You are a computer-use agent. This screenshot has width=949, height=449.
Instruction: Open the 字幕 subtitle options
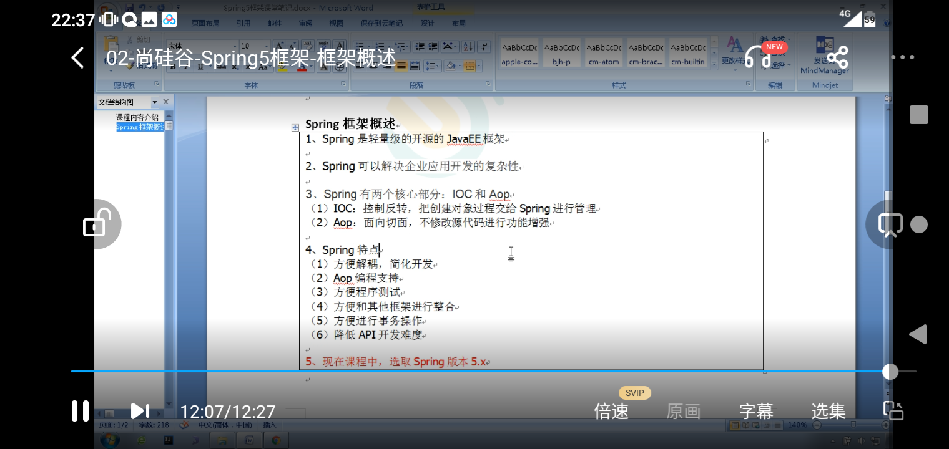point(756,412)
